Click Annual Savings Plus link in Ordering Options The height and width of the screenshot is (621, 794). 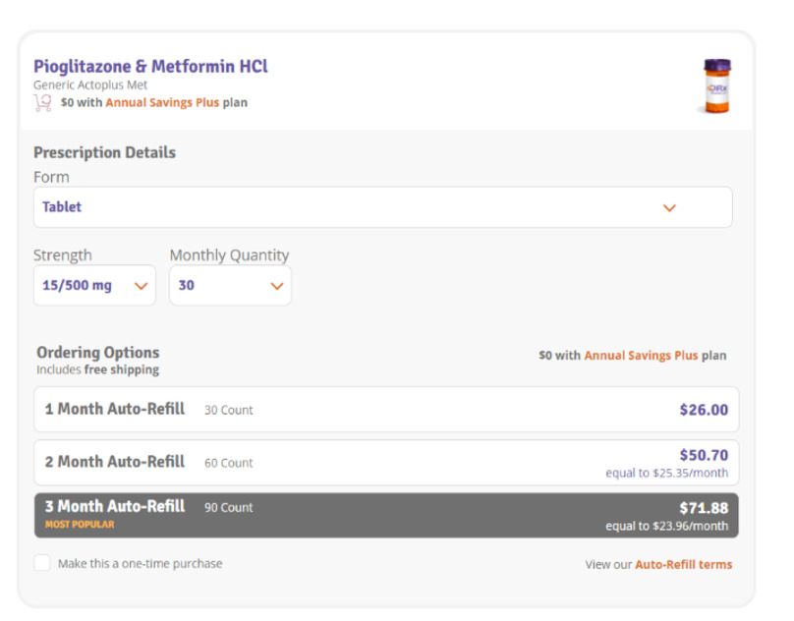coord(641,356)
